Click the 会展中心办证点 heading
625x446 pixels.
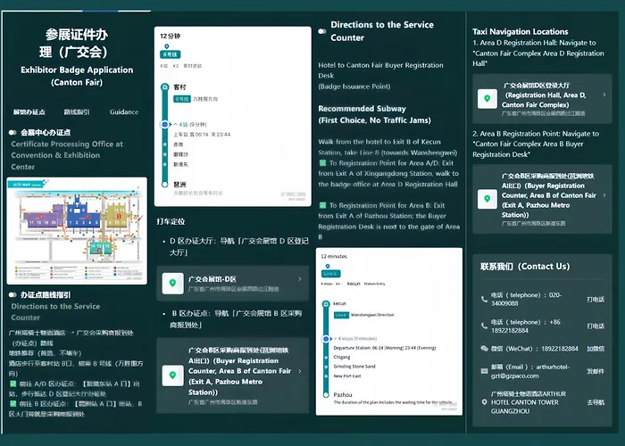tap(46, 133)
